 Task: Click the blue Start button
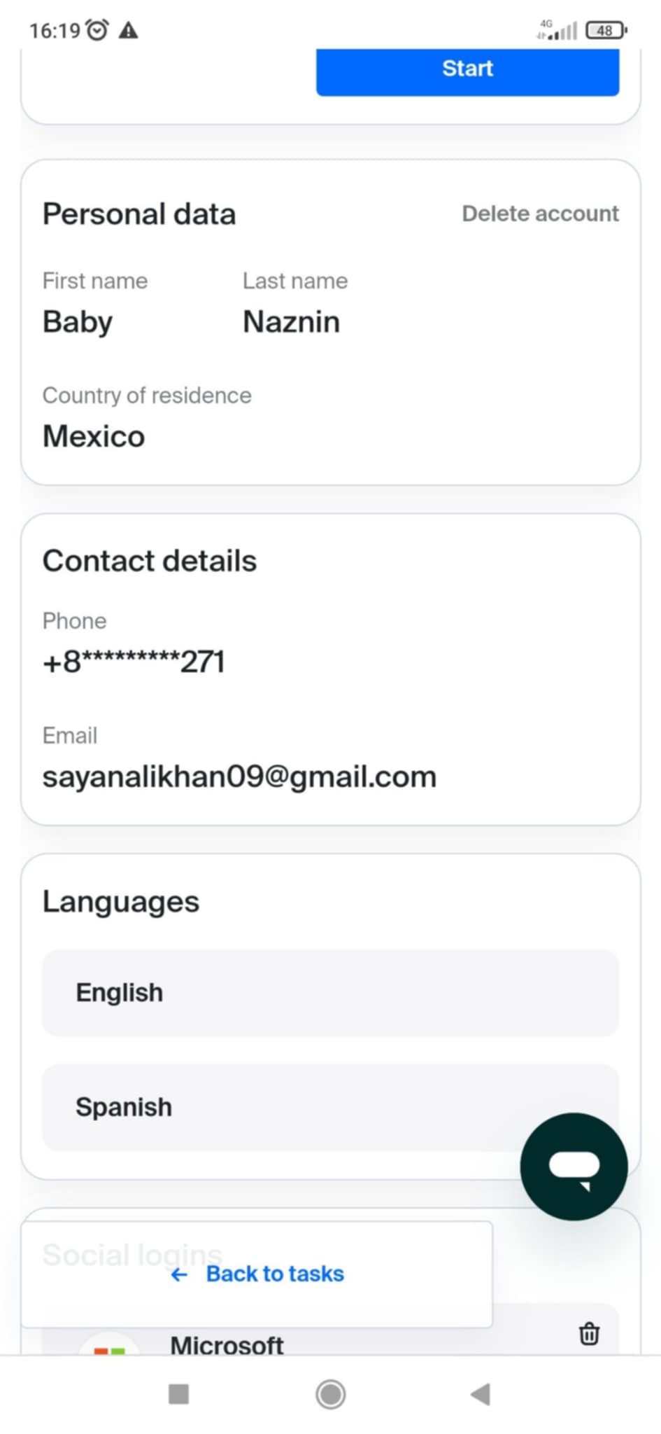click(x=467, y=70)
